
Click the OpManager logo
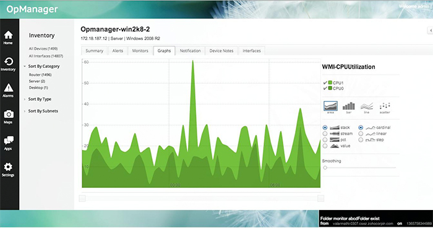coord(32,9)
